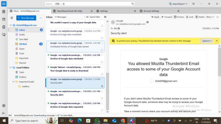Open the Calendar space

(4, 19)
